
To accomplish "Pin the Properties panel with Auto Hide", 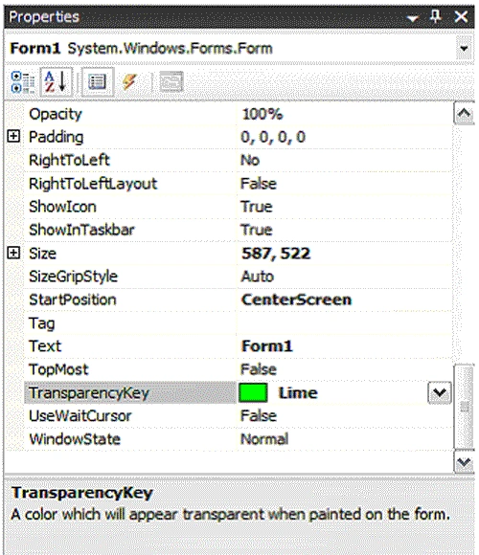I will [436, 16].
